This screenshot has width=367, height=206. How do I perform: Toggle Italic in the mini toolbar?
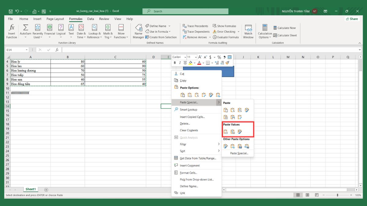180,63
